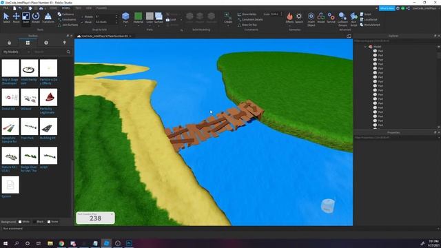The image size is (441, 248).
Task: Activate the Rotate tool
Action: tap(36, 18)
